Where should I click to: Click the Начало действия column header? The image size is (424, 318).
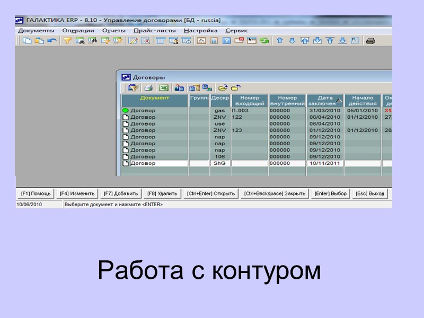(363, 101)
